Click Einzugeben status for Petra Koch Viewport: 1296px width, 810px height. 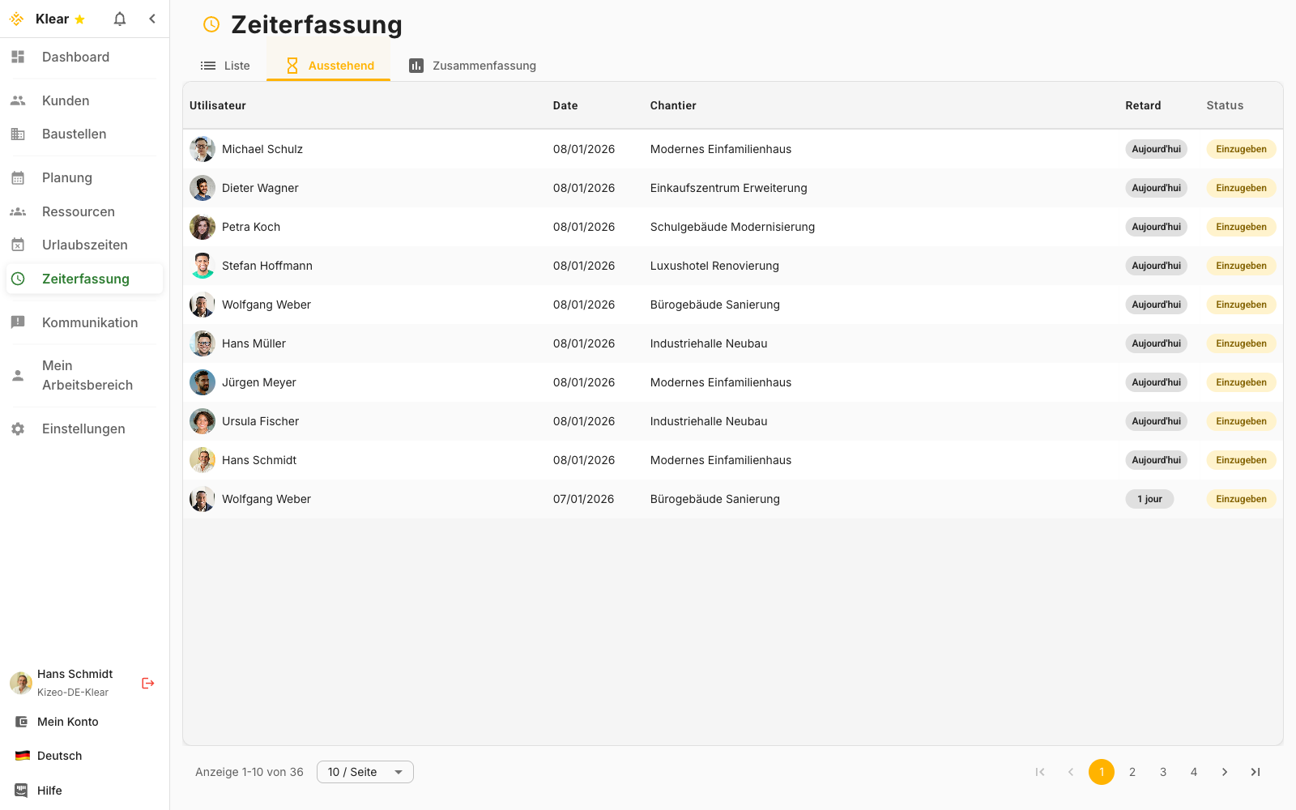[1240, 227]
